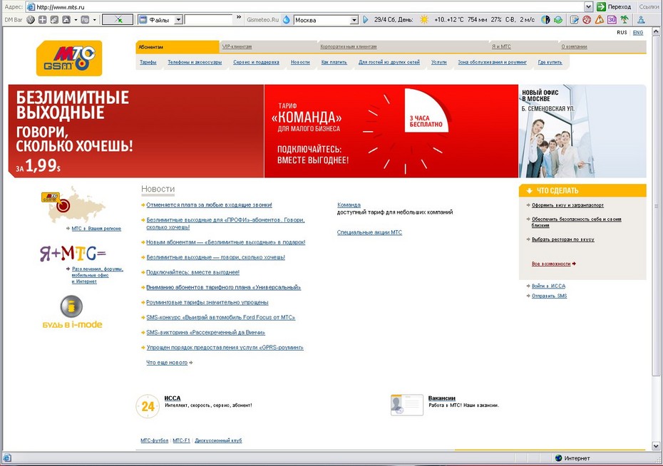Click the Russia map region icon
Screen dimensions: 663x466
pyautogui.click(x=74, y=204)
